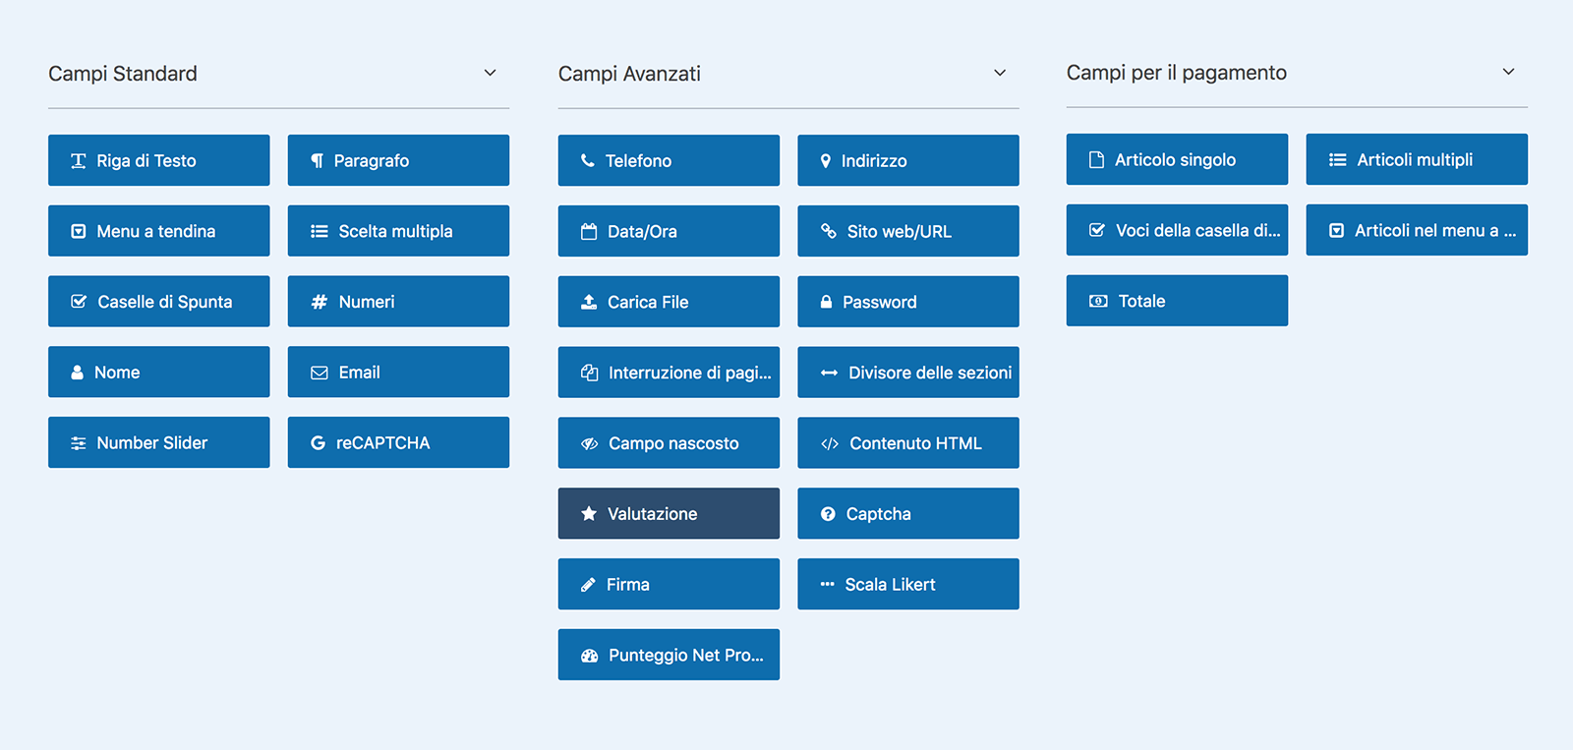Collapse the Campi Avanzati section chevron
Image resolution: width=1573 pixels, height=750 pixels.
coord(999,74)
